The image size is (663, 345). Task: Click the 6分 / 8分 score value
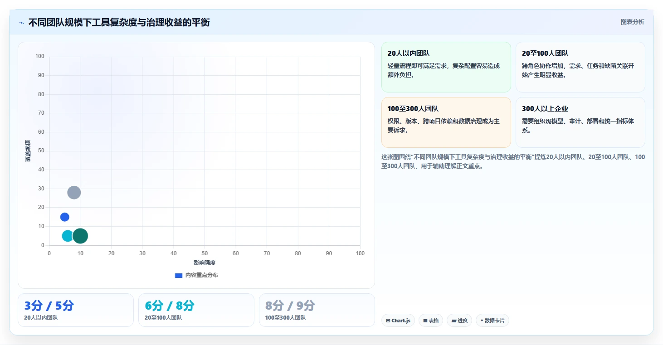[170, 306]
